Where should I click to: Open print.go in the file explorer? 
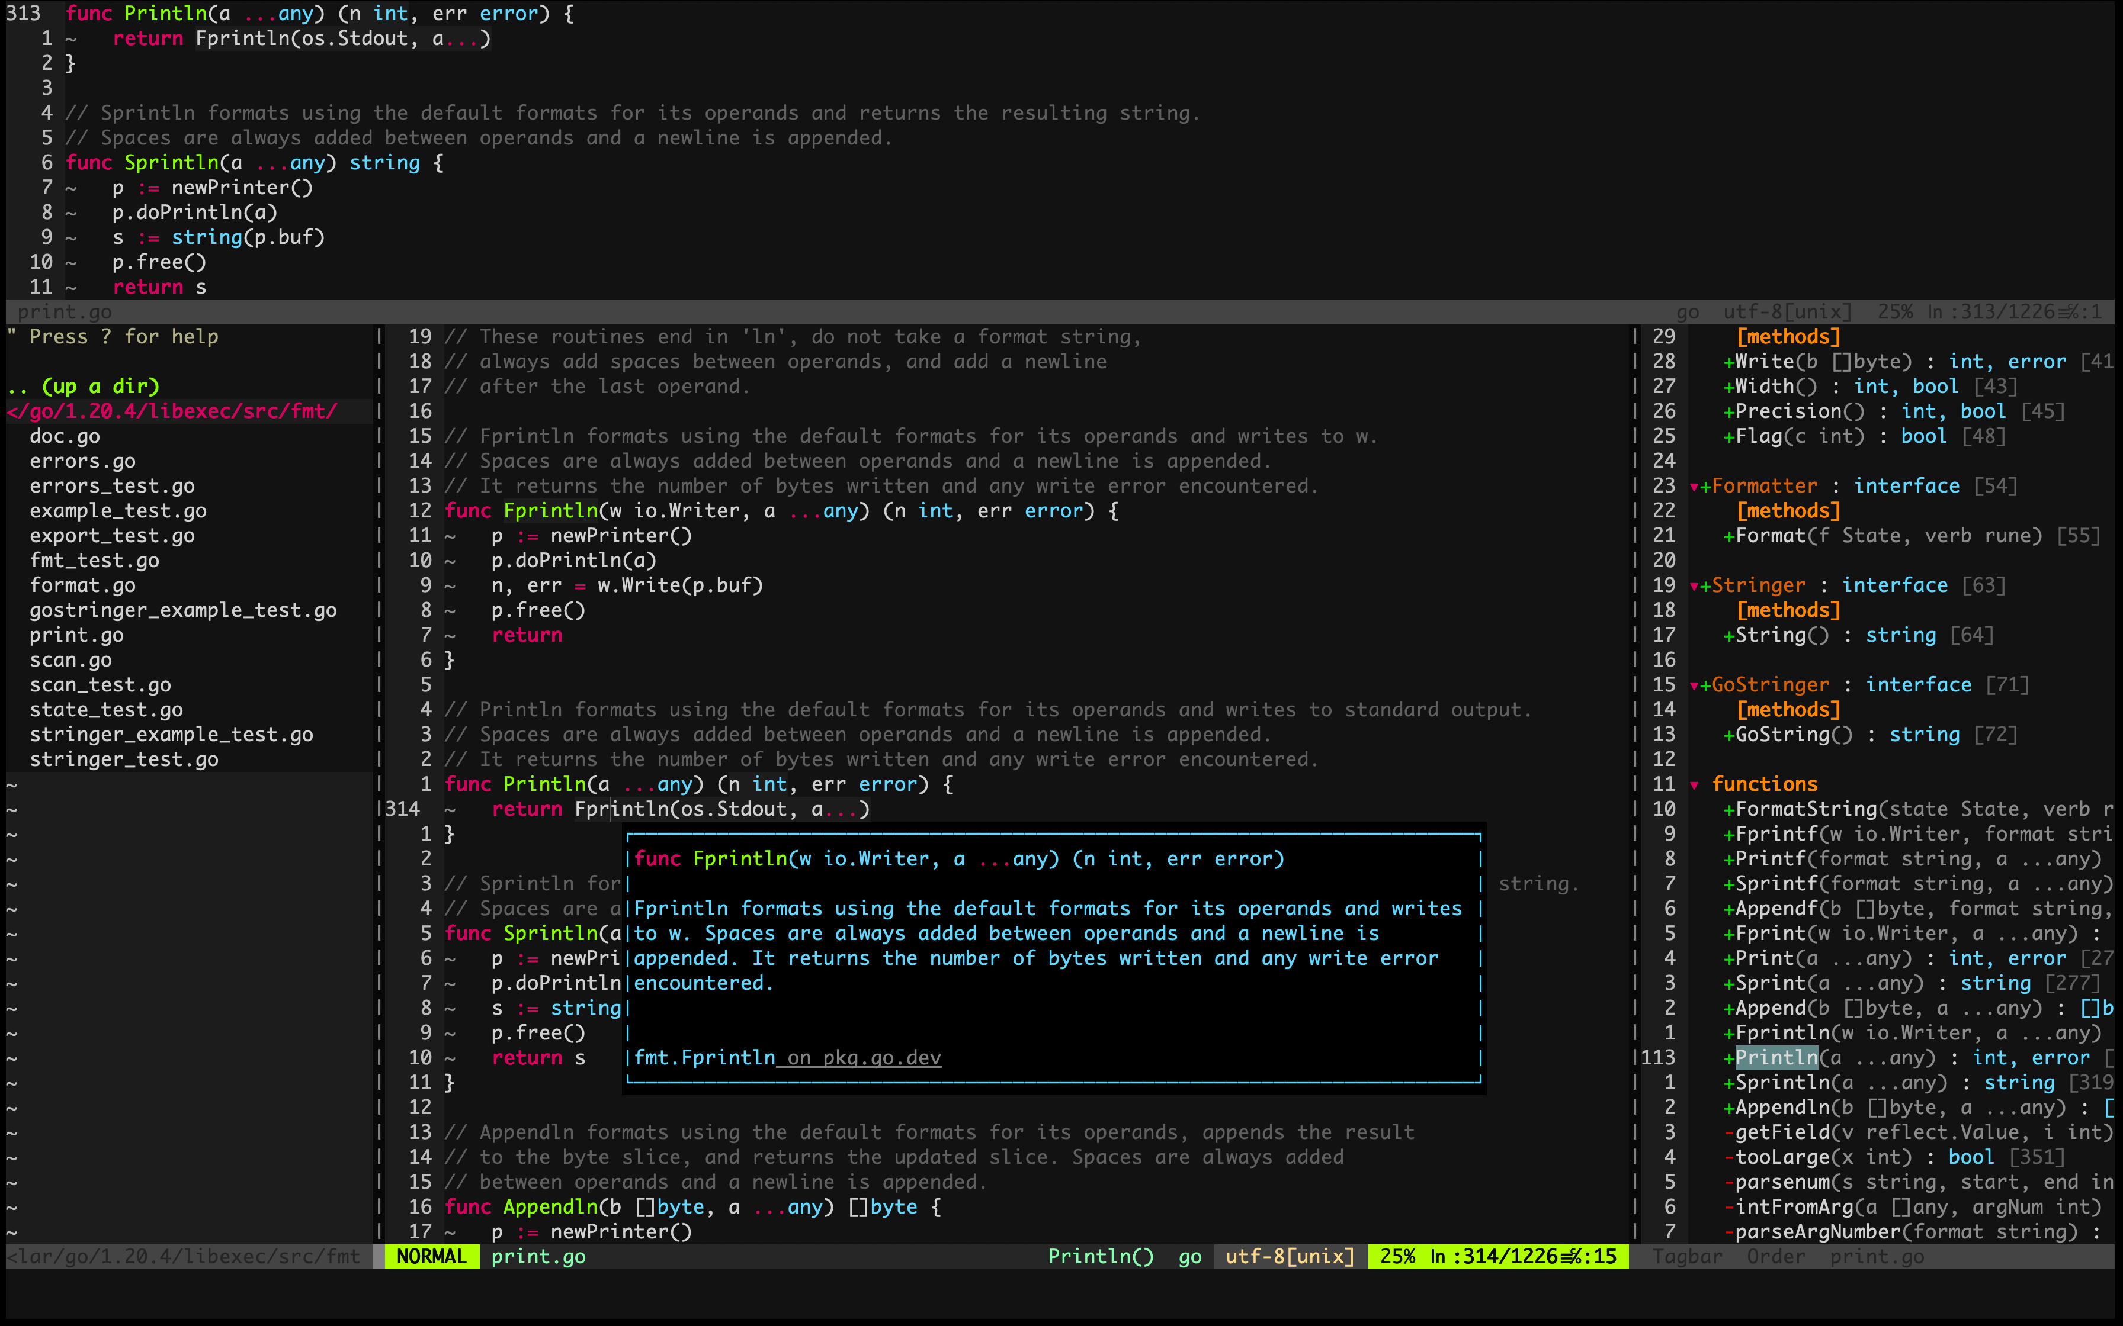[x=76, y=635]
